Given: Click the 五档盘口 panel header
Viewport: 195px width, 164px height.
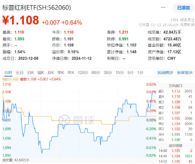Looking at the screenshot, I should click(175, 86).
